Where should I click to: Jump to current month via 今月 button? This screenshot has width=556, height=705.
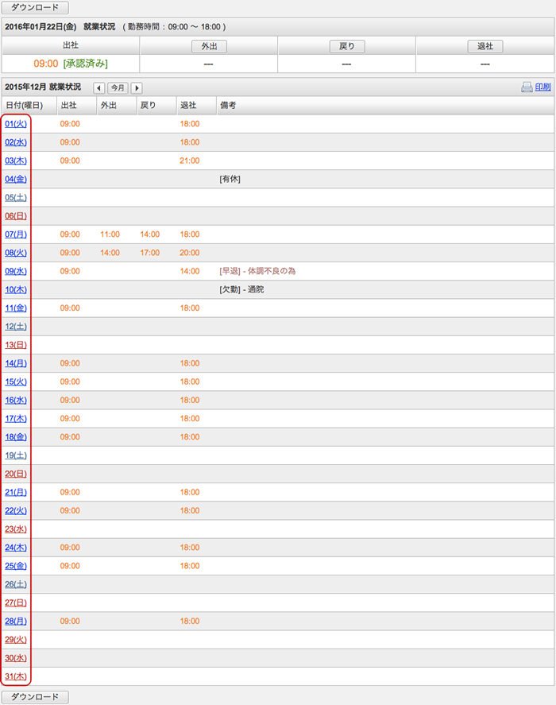pyautogui.click(x=118, y=87)
